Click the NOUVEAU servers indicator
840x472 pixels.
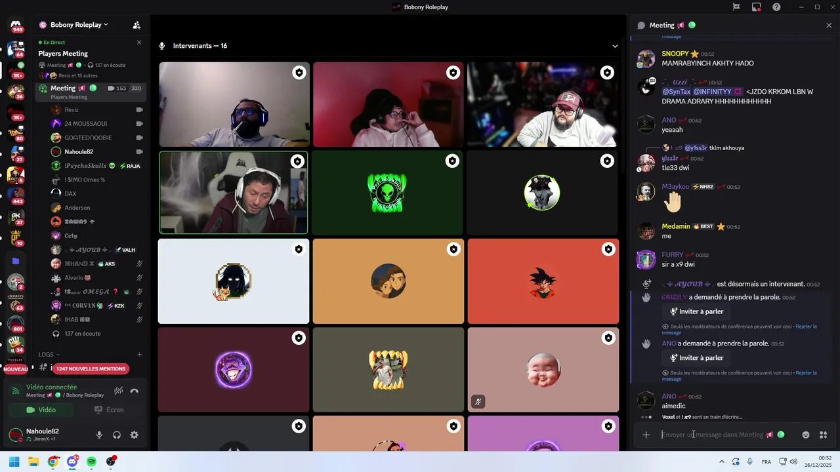point(16,369)
